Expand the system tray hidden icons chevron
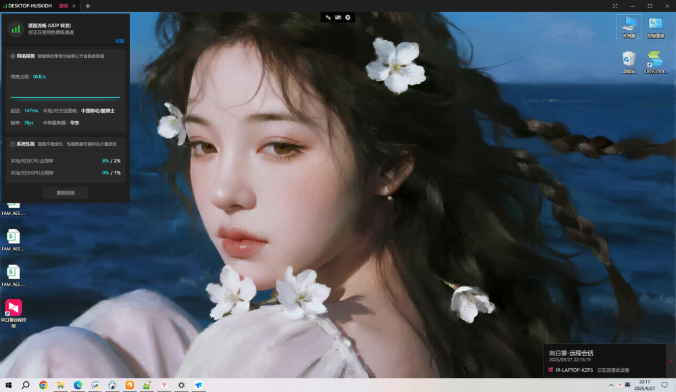Screen dimensions: 676x392 tap(611, 385)
